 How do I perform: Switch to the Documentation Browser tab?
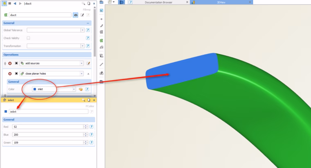click(x=158, y=2)
